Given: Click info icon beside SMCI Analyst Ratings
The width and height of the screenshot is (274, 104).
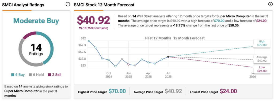Looking at the screenshot, I should (x=68, y=4).
